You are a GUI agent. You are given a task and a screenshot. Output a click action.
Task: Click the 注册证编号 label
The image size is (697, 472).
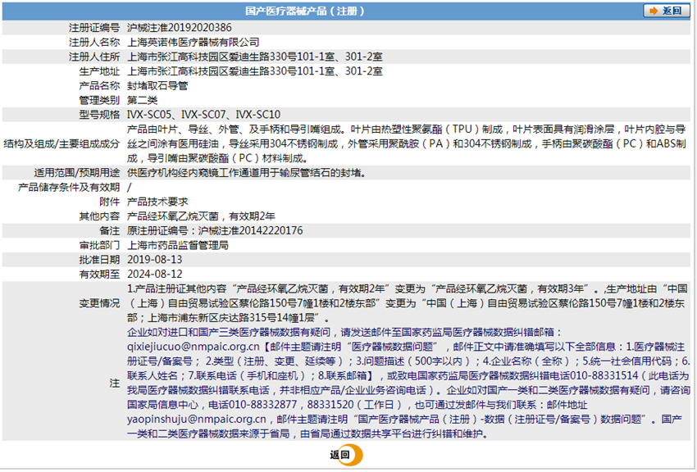(94, 28)
